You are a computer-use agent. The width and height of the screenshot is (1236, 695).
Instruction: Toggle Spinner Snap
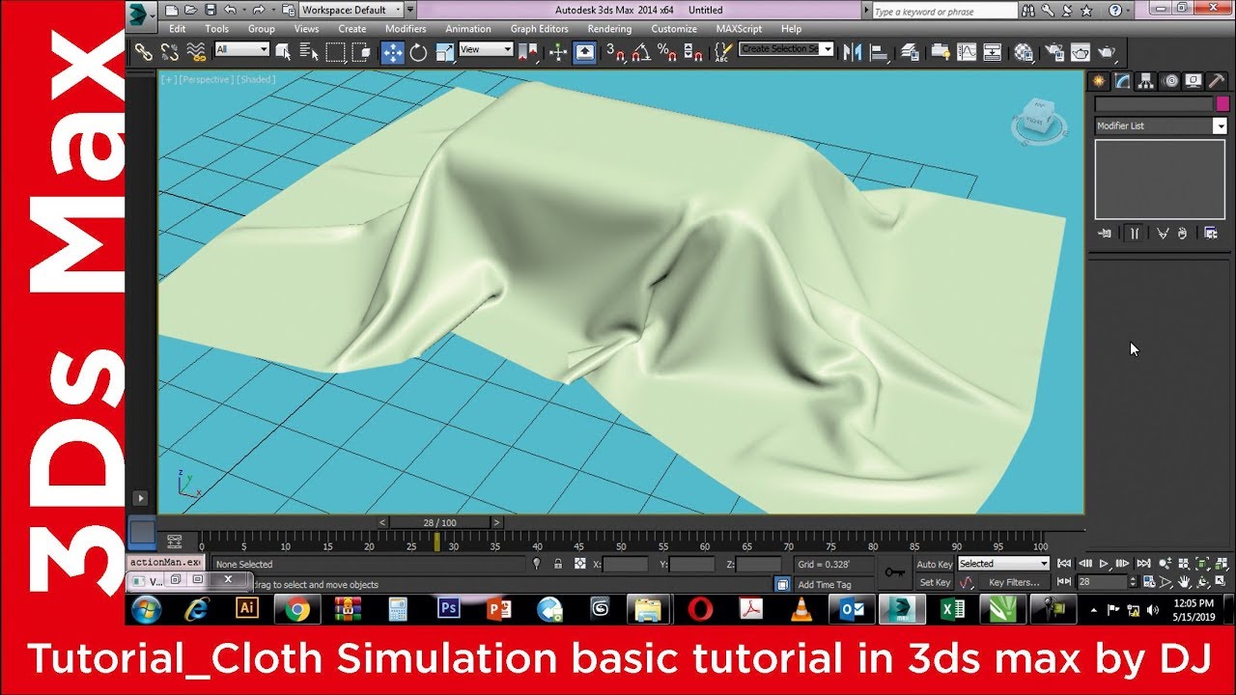coord(693,52)
